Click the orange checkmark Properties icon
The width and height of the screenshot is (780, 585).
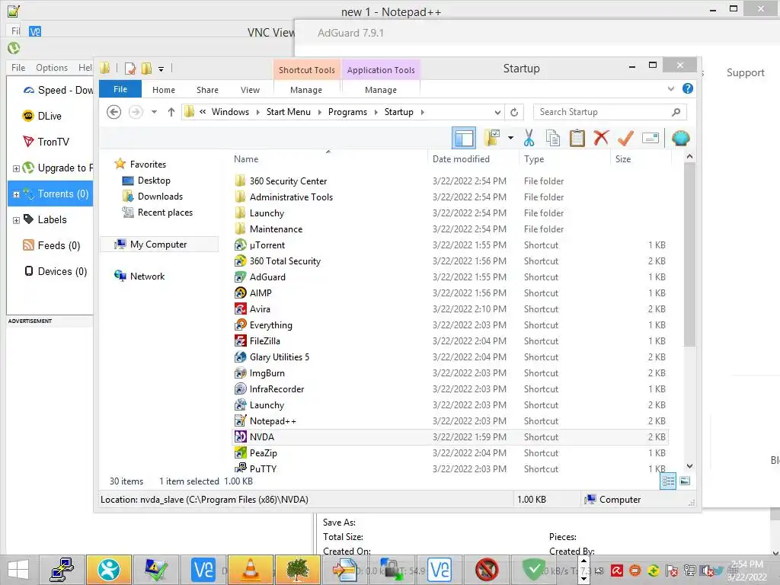(x=625, y=139)
